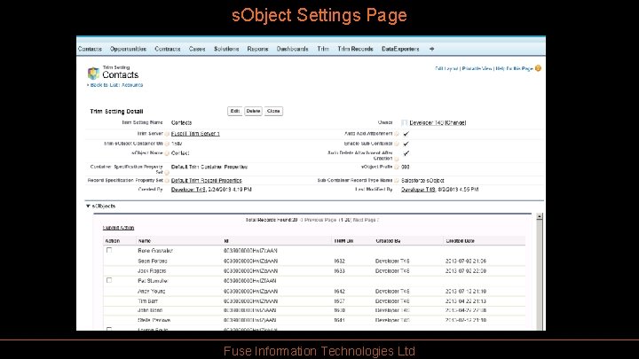Click help bubble next to Auto Add Attachment
This screenshot has height=359, width=639.
click(x=397, y=134)
